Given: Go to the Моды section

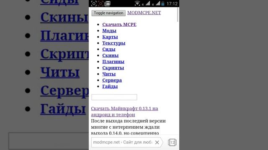Looking at the screenshot, I should coord(109,31).
